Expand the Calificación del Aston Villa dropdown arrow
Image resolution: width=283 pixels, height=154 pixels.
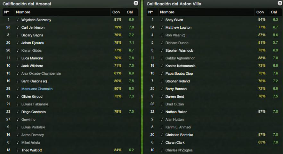(x=280, y=3)
